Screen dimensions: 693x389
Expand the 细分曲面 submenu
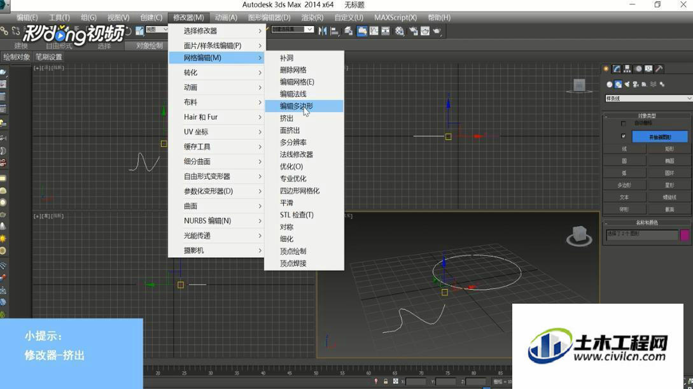point(216,161)
